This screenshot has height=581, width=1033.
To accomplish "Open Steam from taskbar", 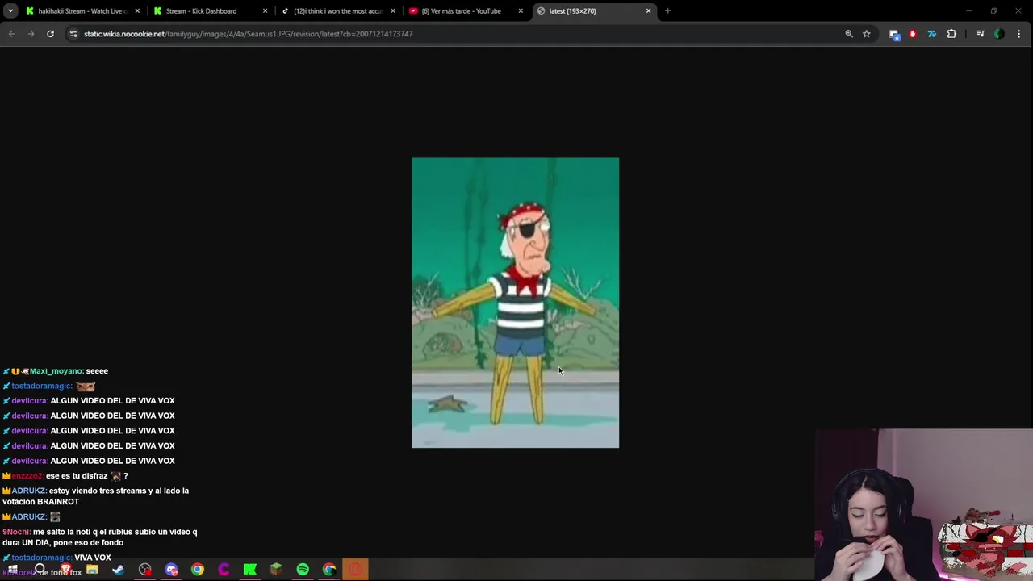I will 118,570.
